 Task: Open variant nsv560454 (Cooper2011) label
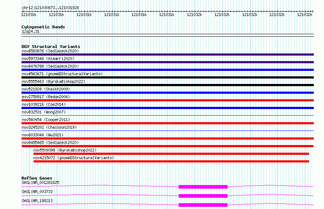tap(46, 120)
